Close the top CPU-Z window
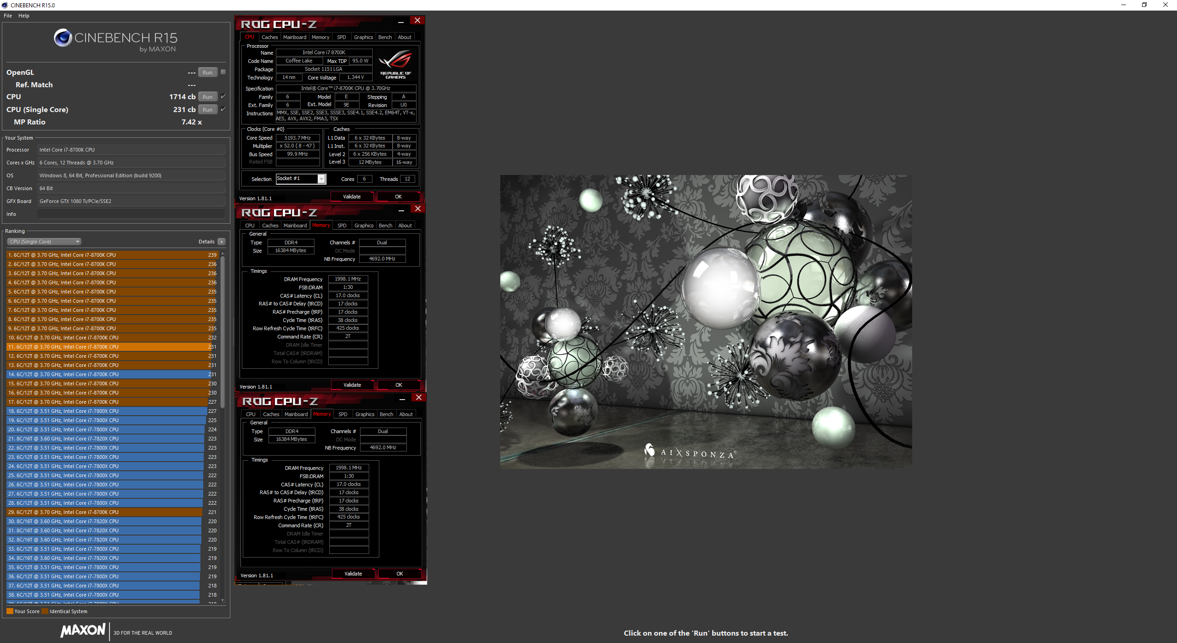This screenshot has height=643, width=1177. tap(417, 21)
